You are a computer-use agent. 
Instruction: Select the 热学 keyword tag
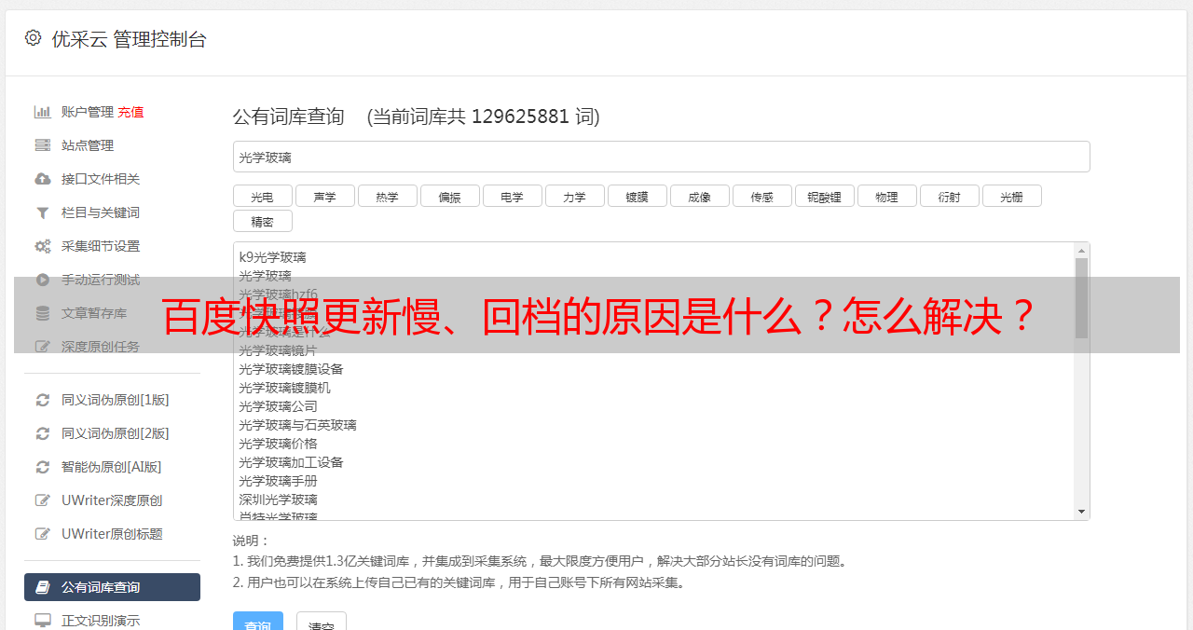coord(387,196)
